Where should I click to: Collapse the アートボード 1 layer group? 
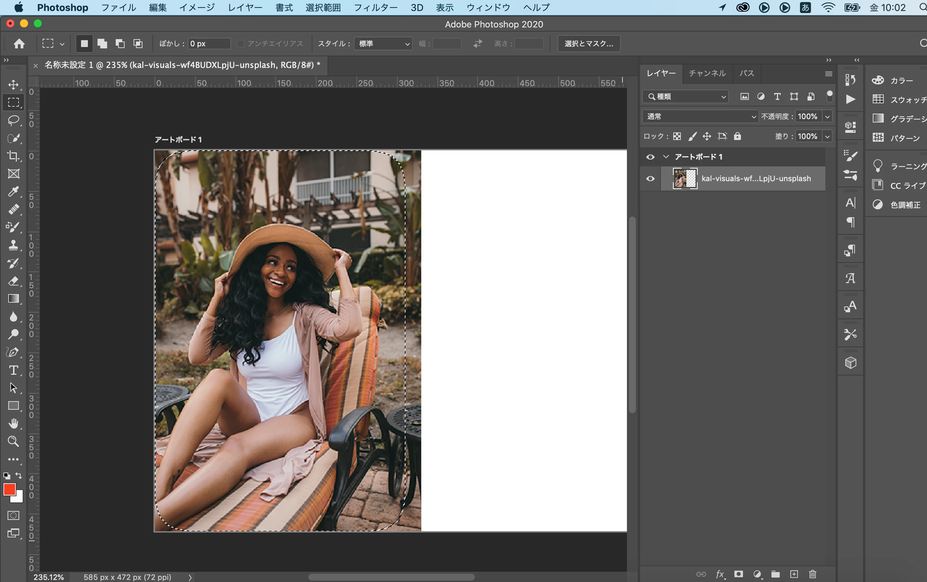[x=666, y=157]
